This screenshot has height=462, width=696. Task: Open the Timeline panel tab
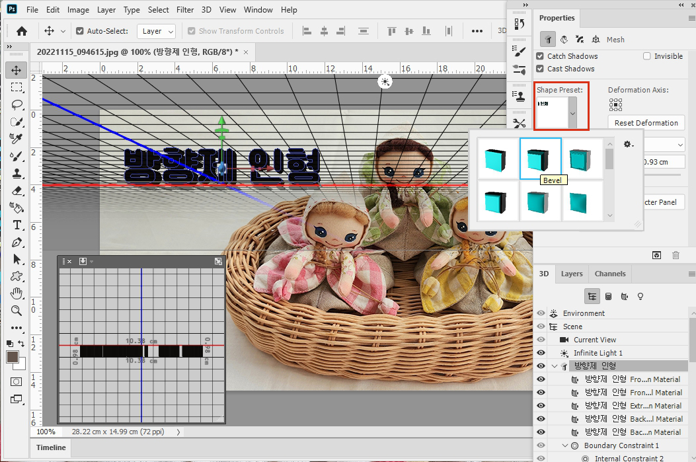51,447
